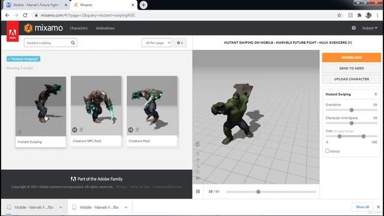Adjust the Overdrive slider handle
This screenshot has width=384, height=216.
coord(352,110)
